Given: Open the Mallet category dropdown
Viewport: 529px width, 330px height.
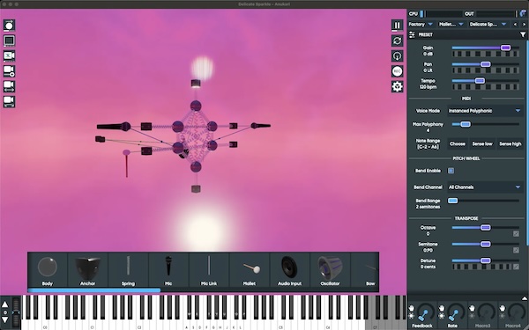Looking at the screenshot, I should tap(451, 25).
